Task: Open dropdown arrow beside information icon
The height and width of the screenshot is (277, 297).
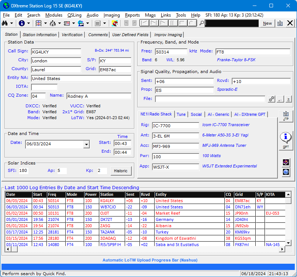Action: point(29,23)
